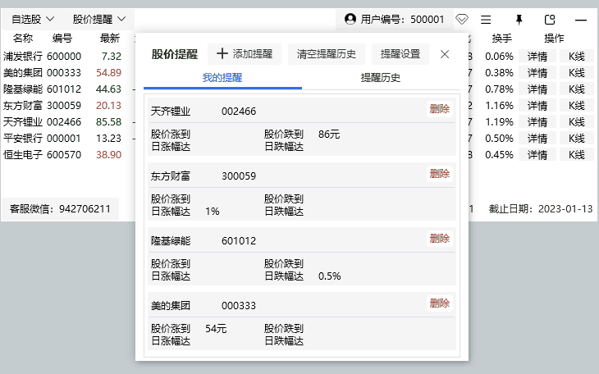Open K线 for 隆基绿能 row
Screen dimensions: 599x374
pos(577,89)
